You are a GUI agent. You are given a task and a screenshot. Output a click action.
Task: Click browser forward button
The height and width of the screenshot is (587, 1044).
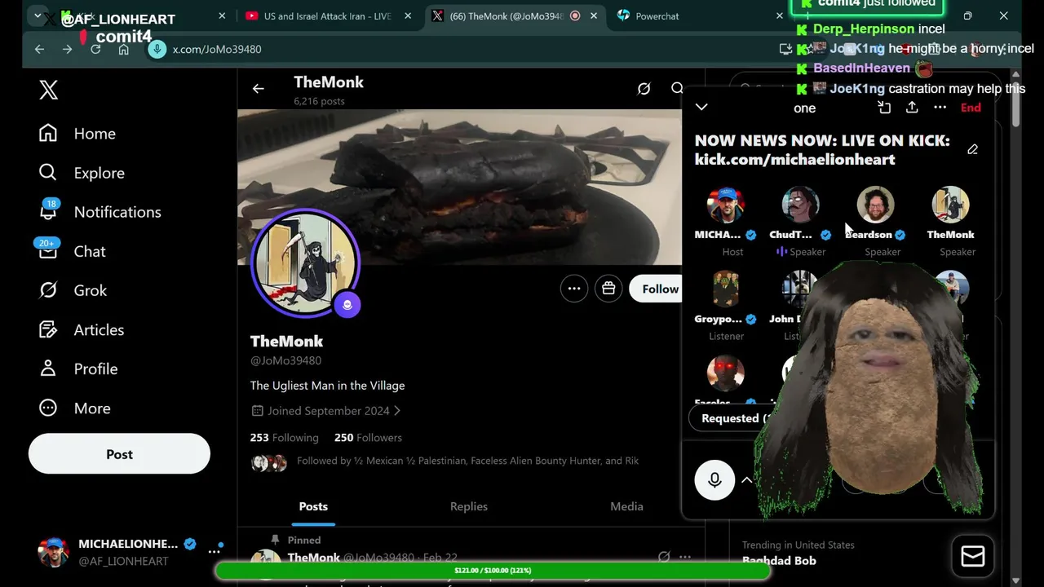click(x=67, y=50)
